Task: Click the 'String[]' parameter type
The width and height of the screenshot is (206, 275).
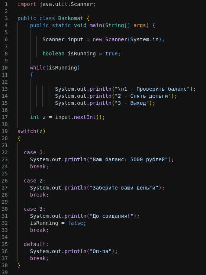Action: (x=118, y=25)
